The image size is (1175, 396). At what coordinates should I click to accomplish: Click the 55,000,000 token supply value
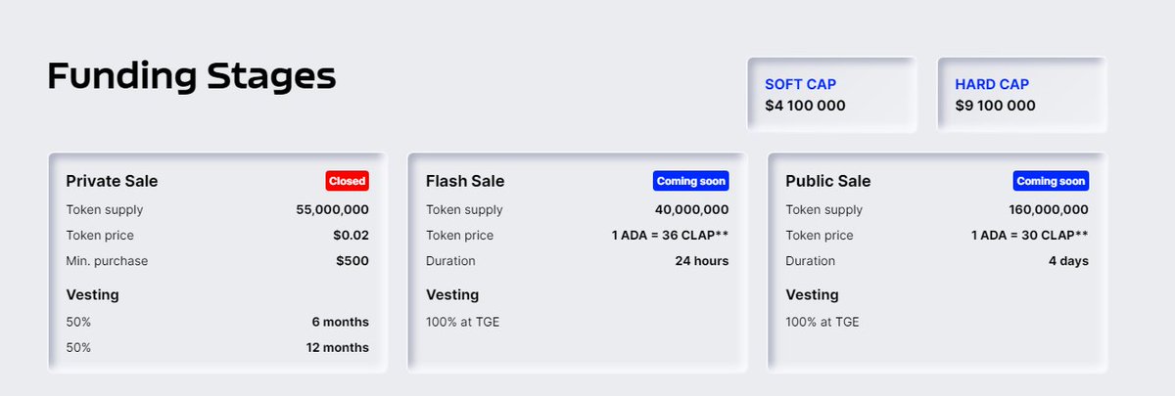click(x=332, y=209)
